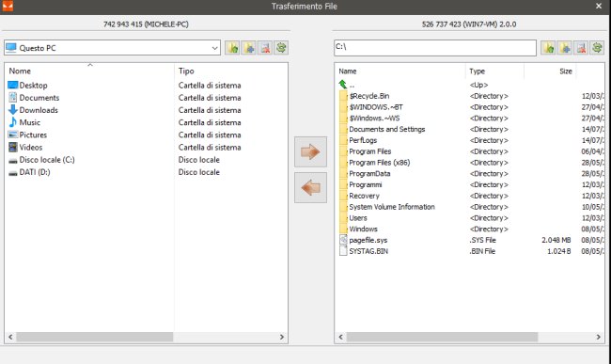Select the Recovery directory
This screenshot has width=611, height=364.
pyautogui.click(x=364, y=196)
